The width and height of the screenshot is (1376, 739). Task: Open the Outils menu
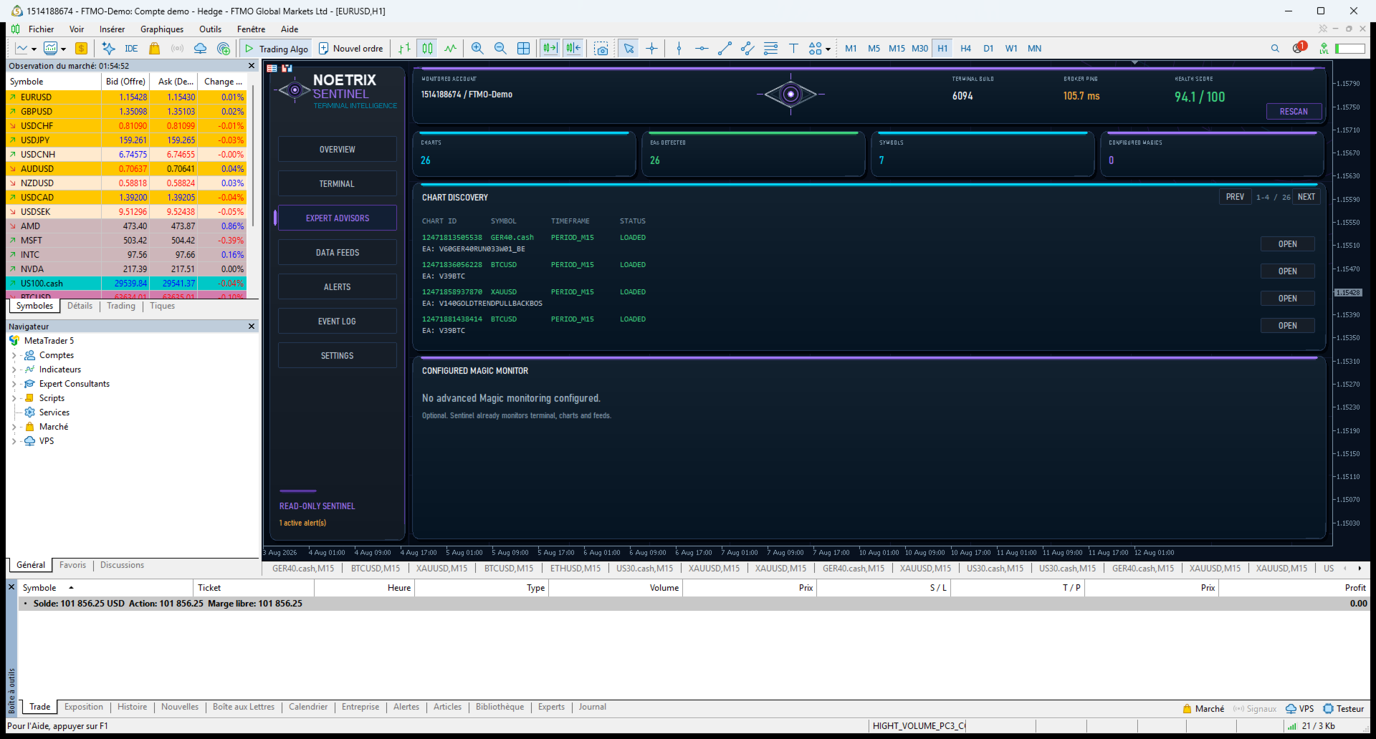point(210,29)
